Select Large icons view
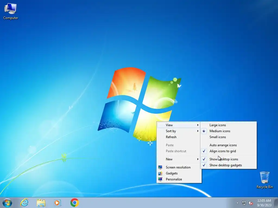 tap(229, 125)
